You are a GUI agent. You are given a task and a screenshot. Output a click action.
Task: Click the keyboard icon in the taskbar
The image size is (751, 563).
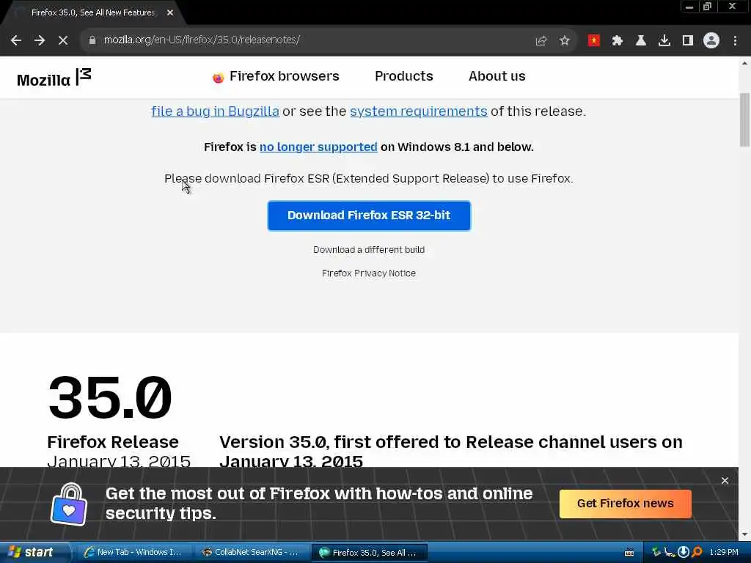629,553
